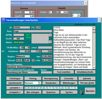Open the Nummer dropdown arrow

[40, 83]
